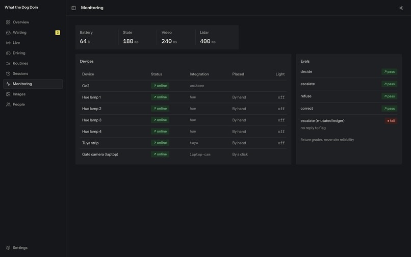
Task: Open Settings at sidebar bottom
Action: [x=33, y=248]
